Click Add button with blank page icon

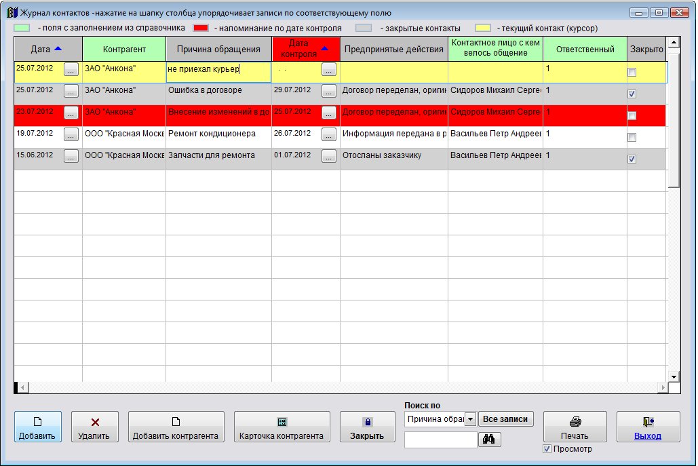[38, 427]
